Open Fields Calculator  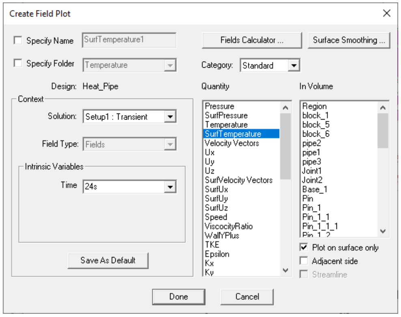click(252, 40)
